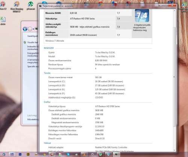Click the vertical scrollbar thumb in performance window
188x157 pixels.
point(174,77)
